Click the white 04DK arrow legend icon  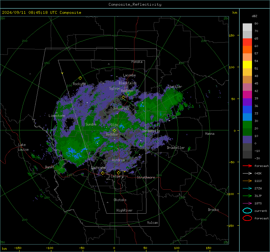click(x=247, y=173)
